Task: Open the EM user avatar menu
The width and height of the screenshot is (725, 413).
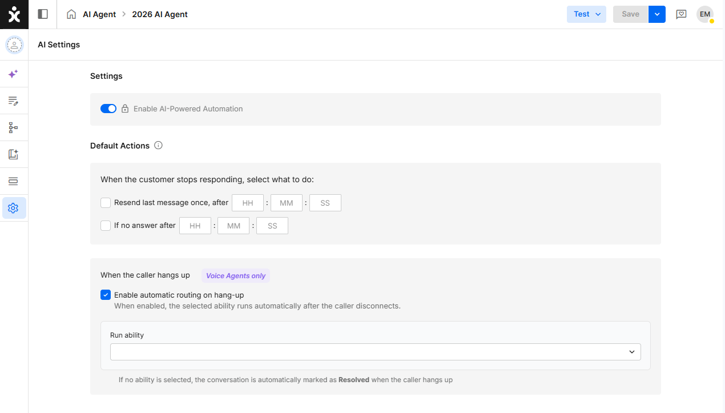Action: pyautogui.click(x=705, y=14)
